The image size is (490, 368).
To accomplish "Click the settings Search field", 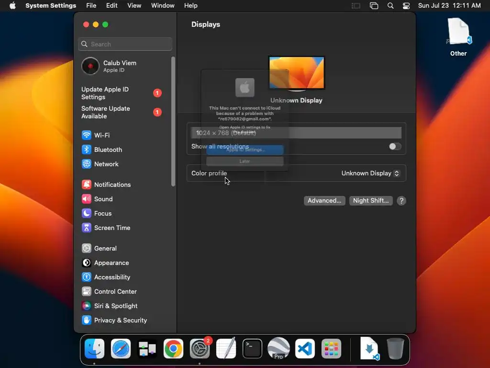I will coord(125,44).
